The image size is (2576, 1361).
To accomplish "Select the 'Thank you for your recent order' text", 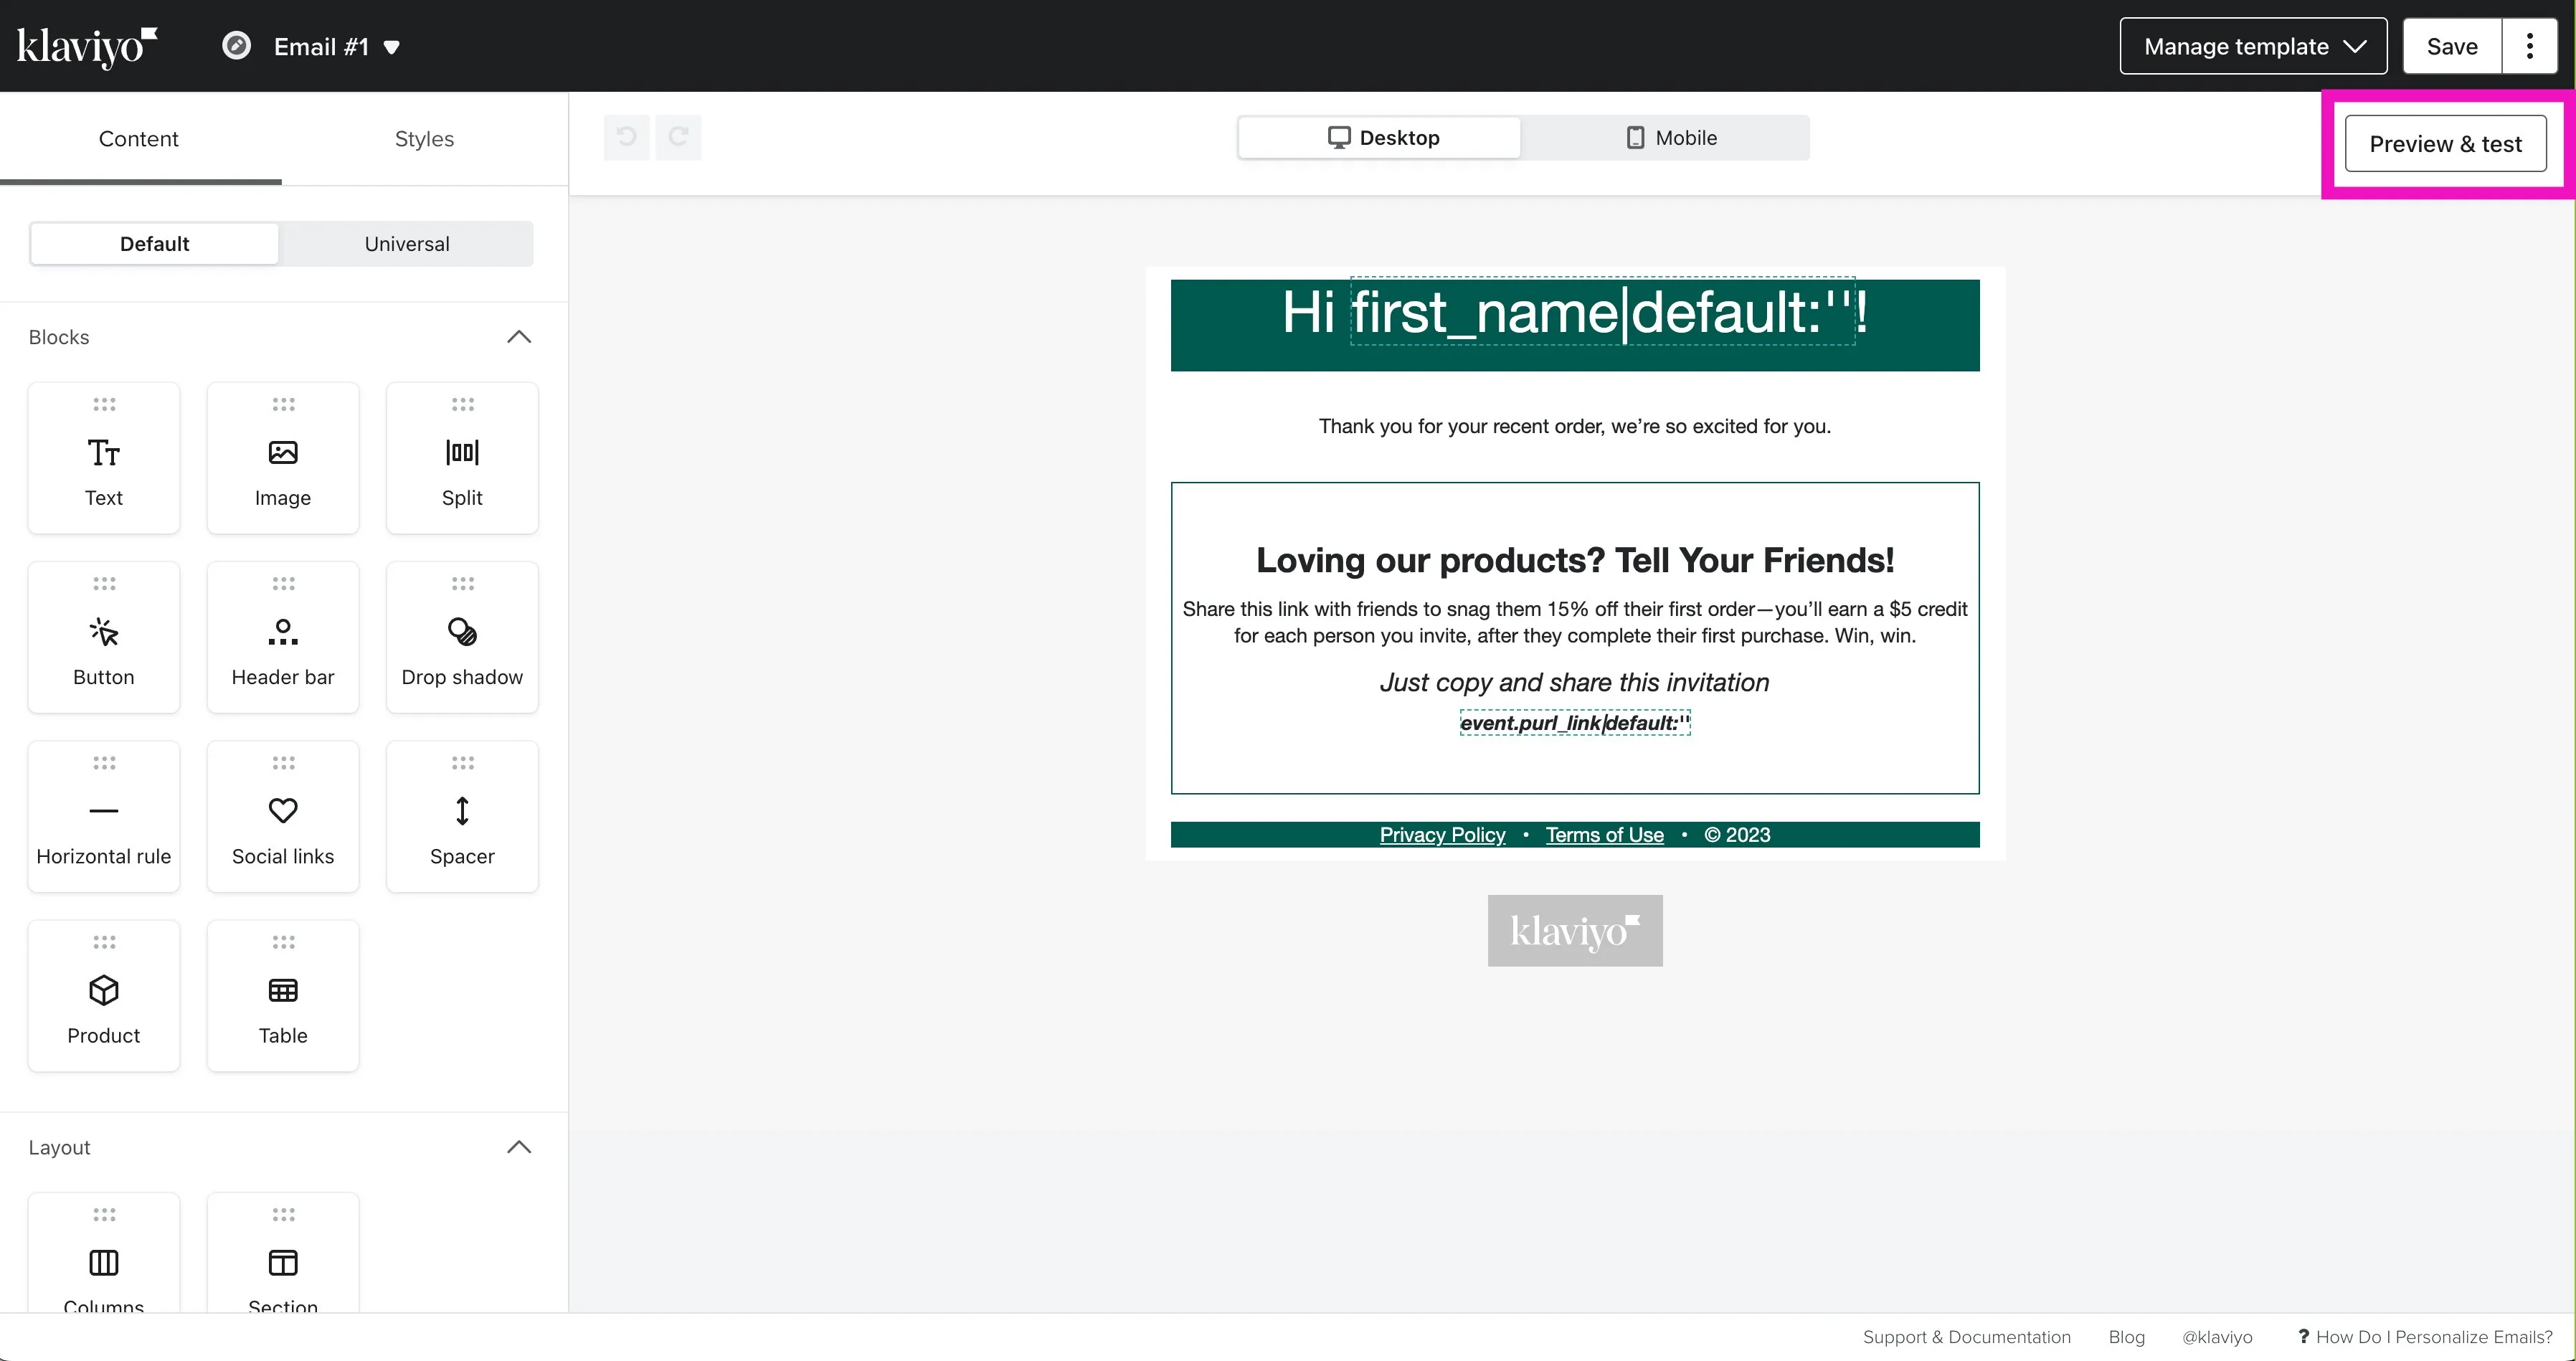I will tap(1575, 426).
